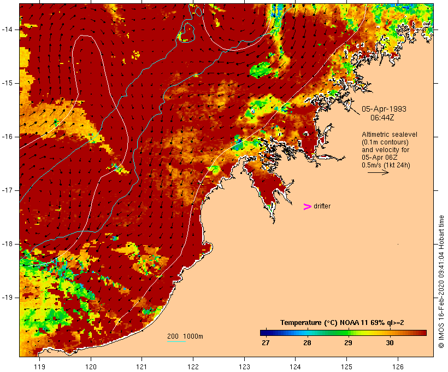The width and height of the screenshot is (448, 372).
Task: Click the latitude axis label '-17'
Action: 7,190
